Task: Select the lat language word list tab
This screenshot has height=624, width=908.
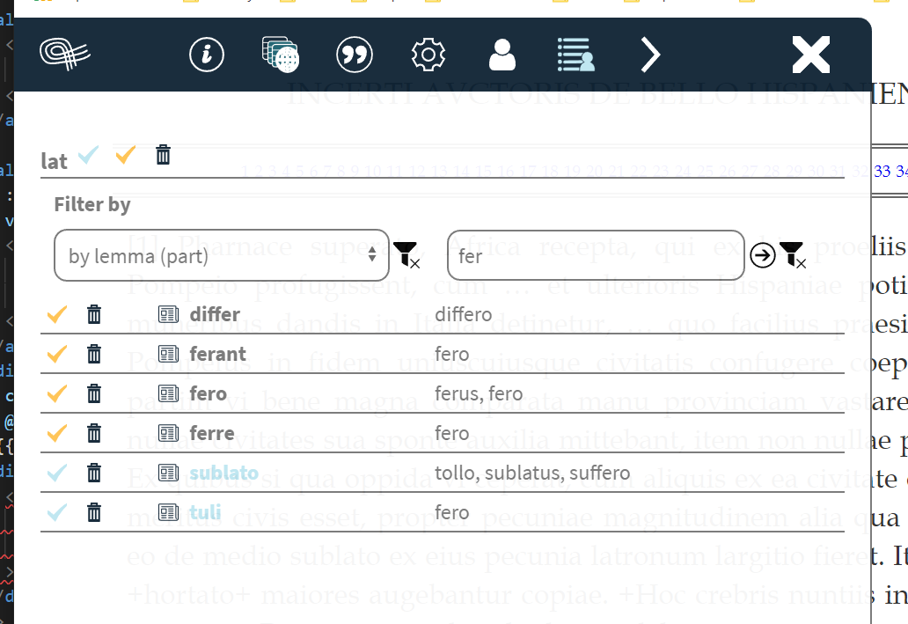Action: (x=54, y=161)
